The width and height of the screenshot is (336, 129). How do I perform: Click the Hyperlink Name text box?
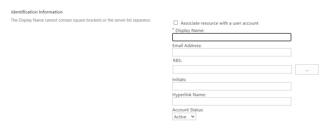point(231,102)
